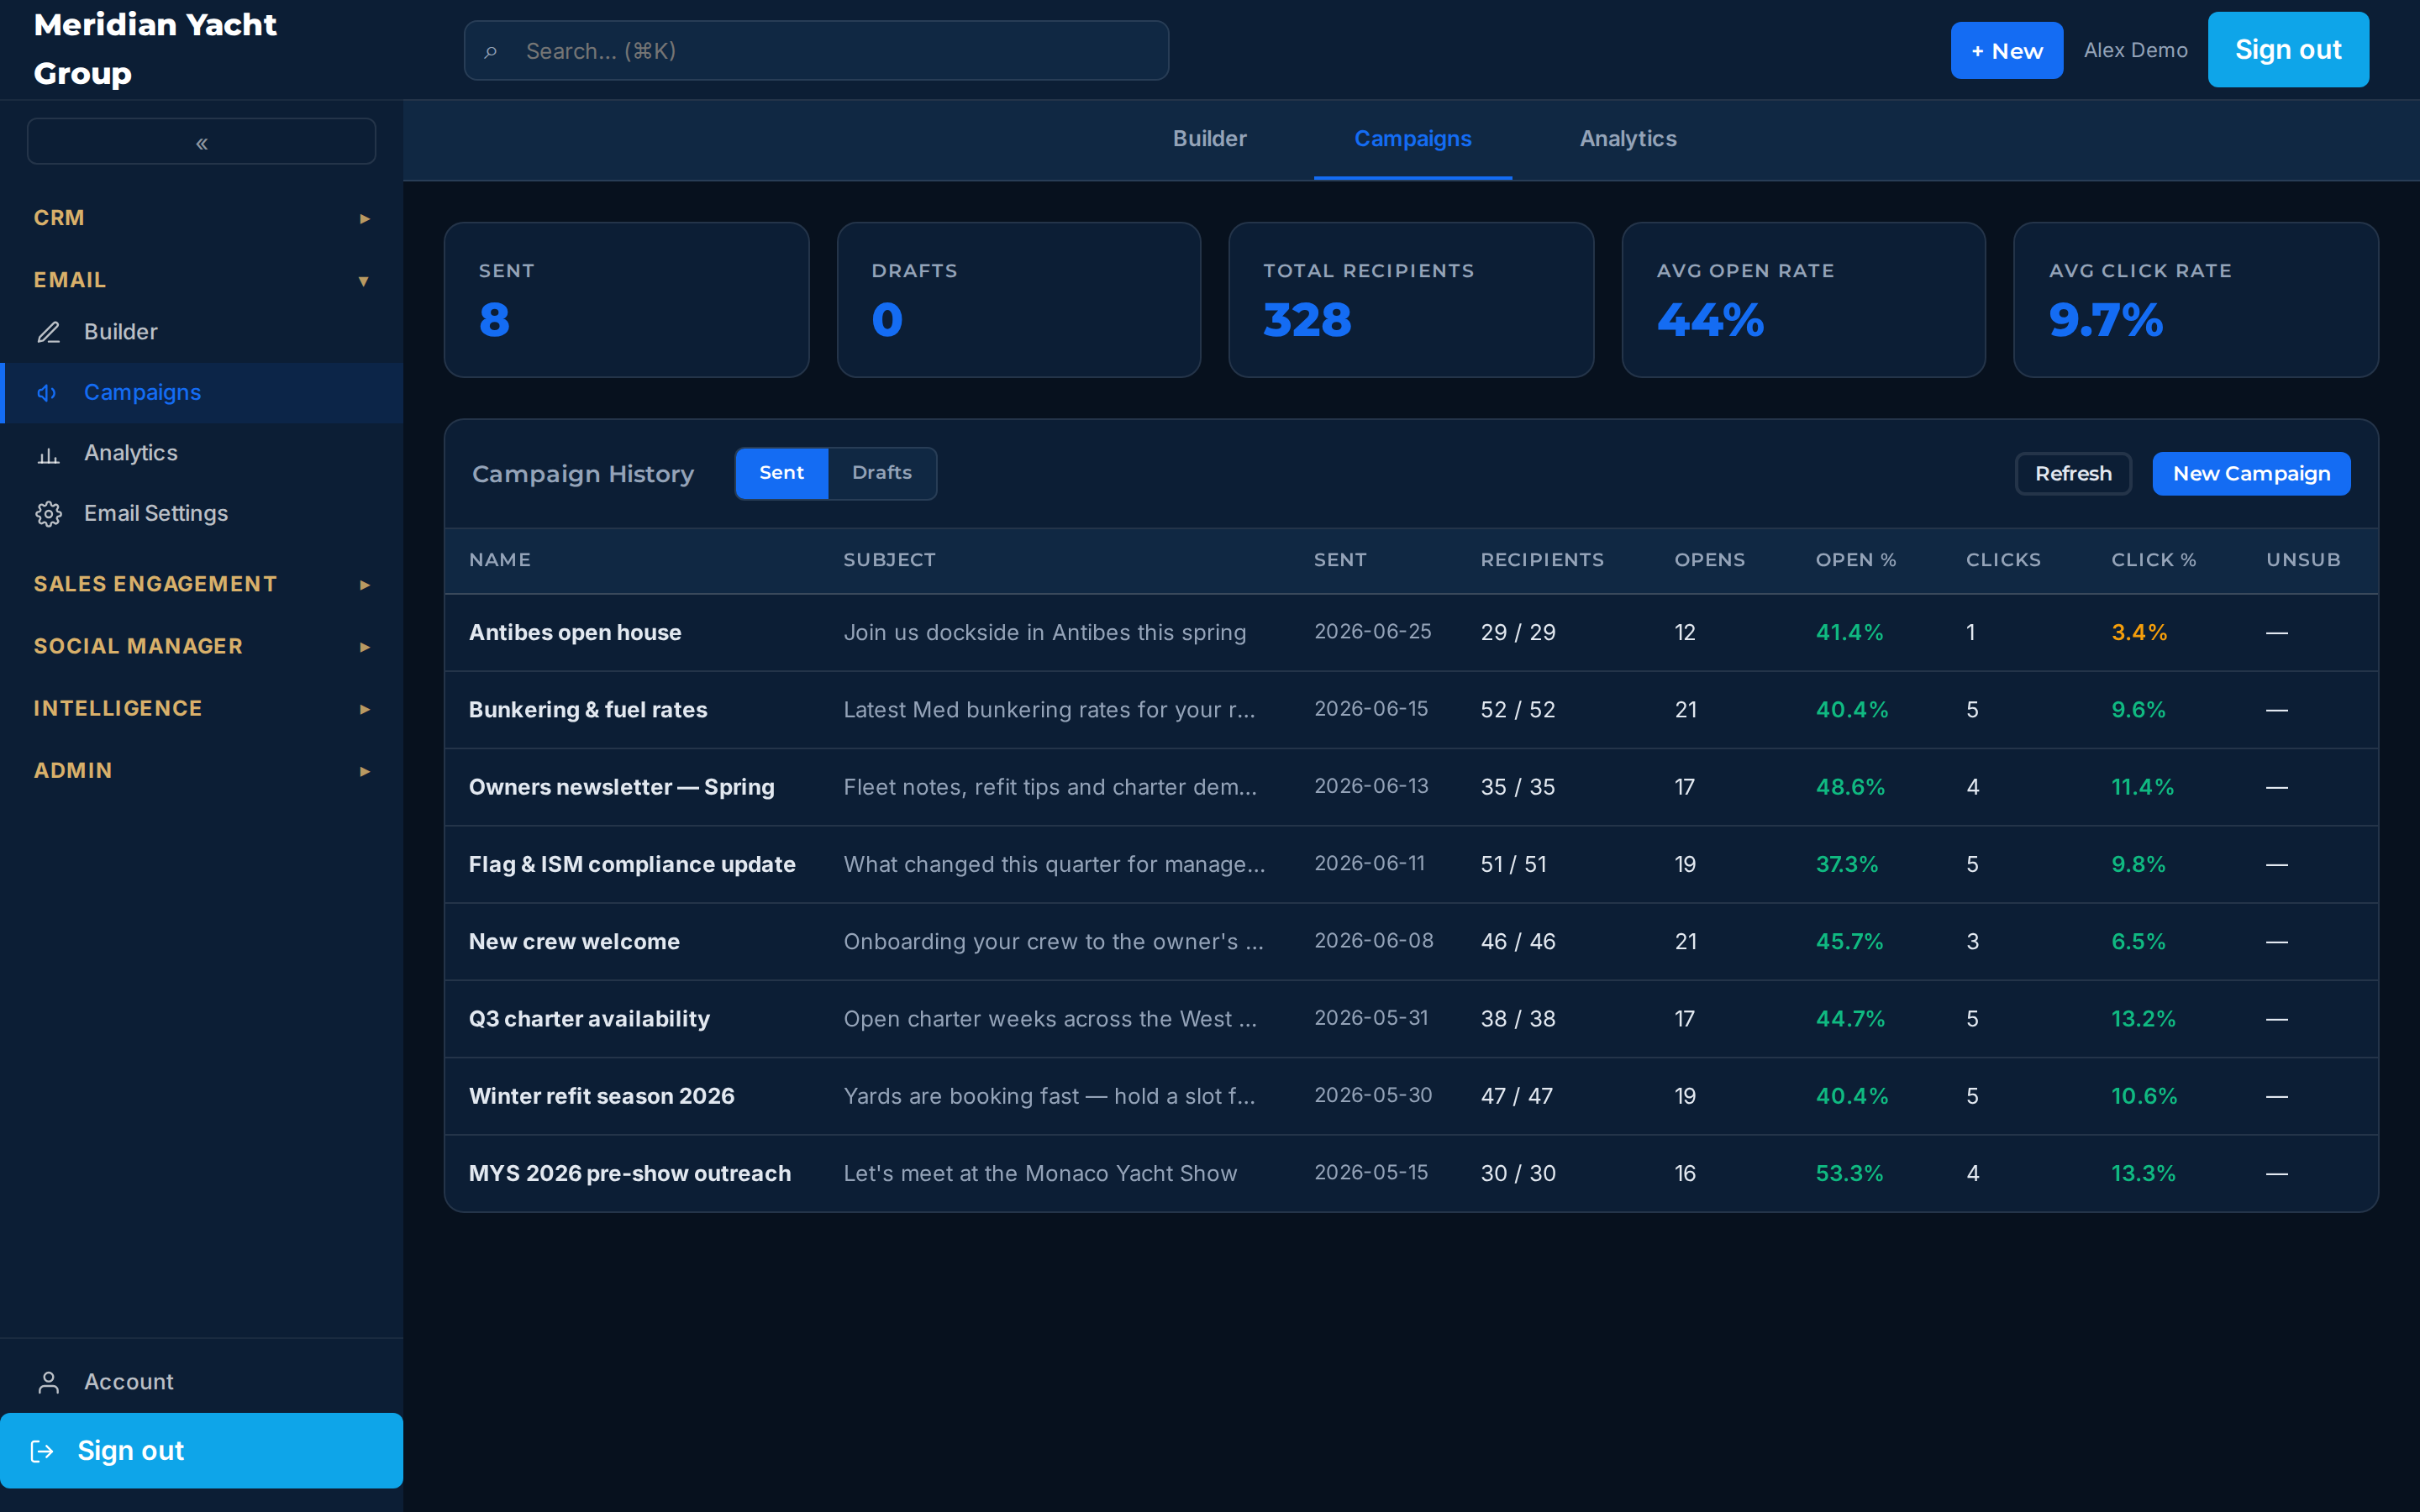The image size is (2420, 1512).
Task: Click the megaphone icon beside Campaigns
Action: click(48, 393)
